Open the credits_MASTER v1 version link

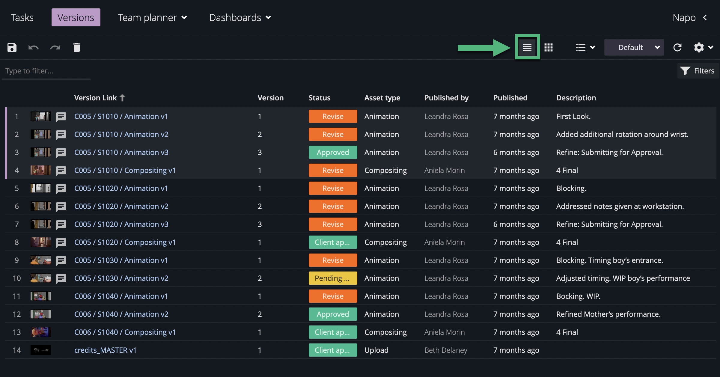click(105, 350)
